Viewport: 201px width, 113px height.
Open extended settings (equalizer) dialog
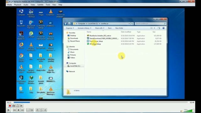tap(32, 110)
